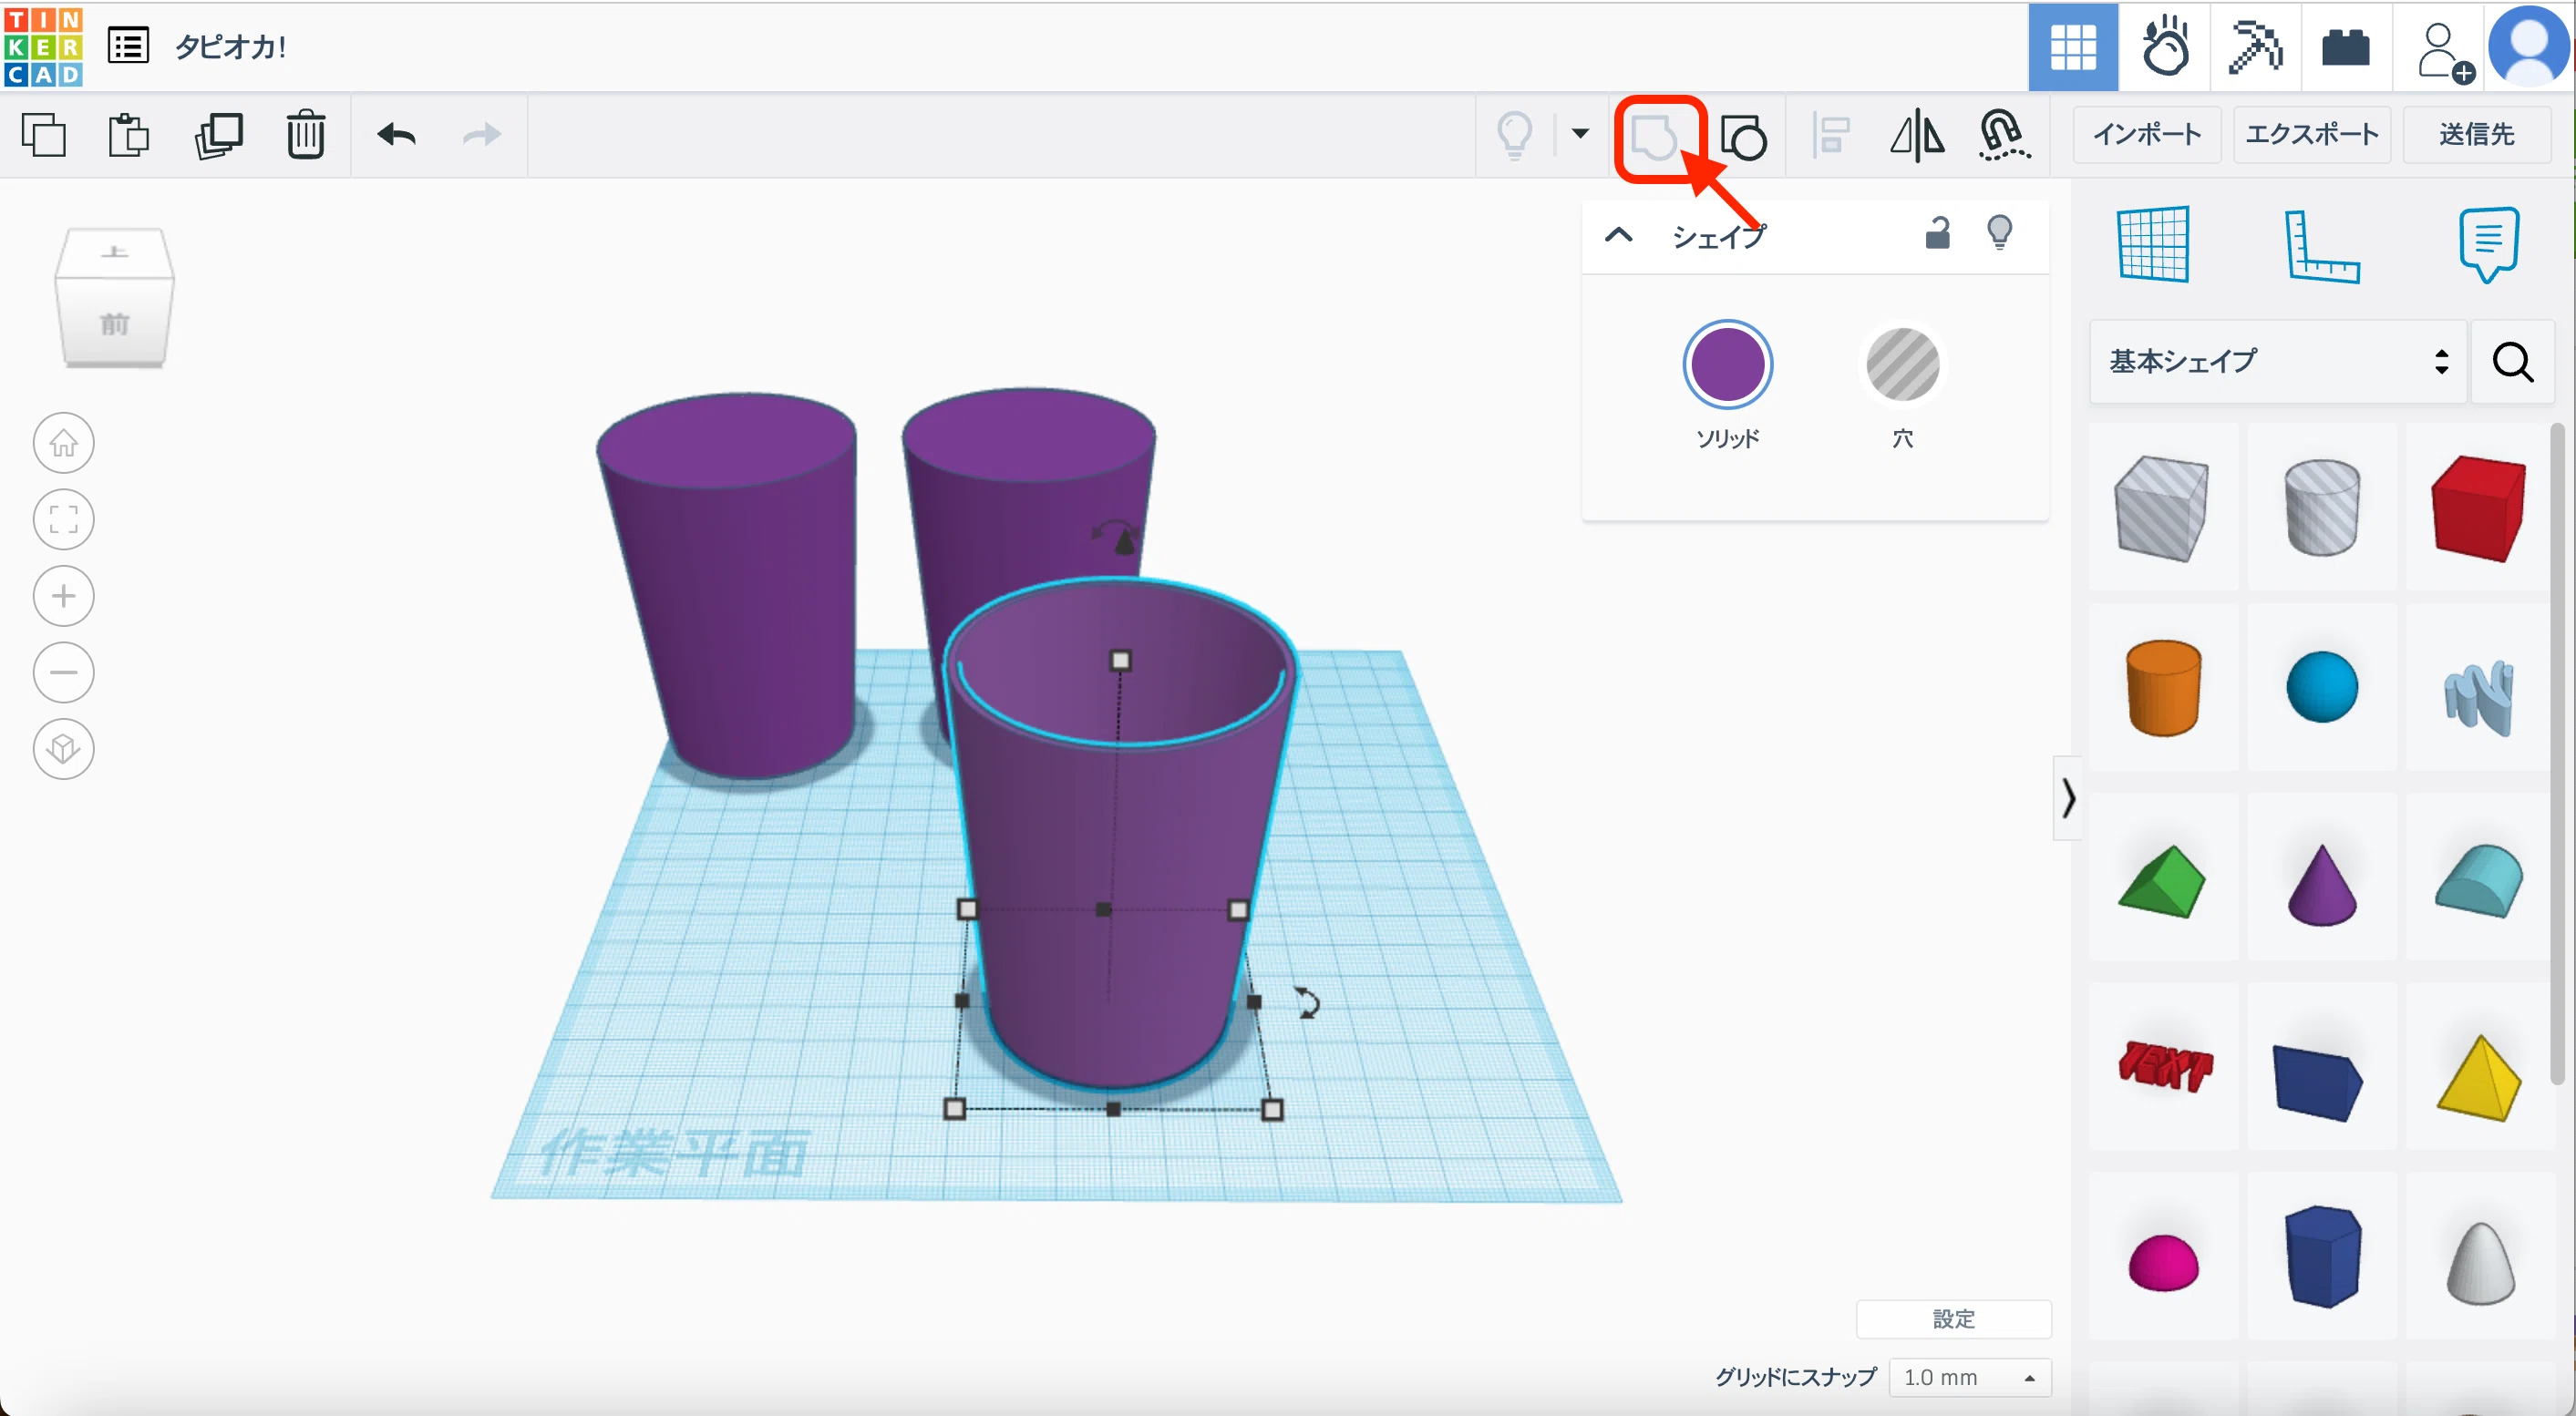Click the Ungroup shapes icon
Viewport: 2576px width, 1416px height.
pyautogui.click(x=1743, y=136)
